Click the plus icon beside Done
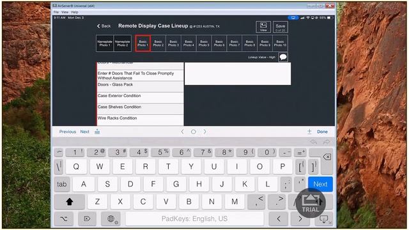Viewport: 409px width, 230px height. click(x=309, y=132)
